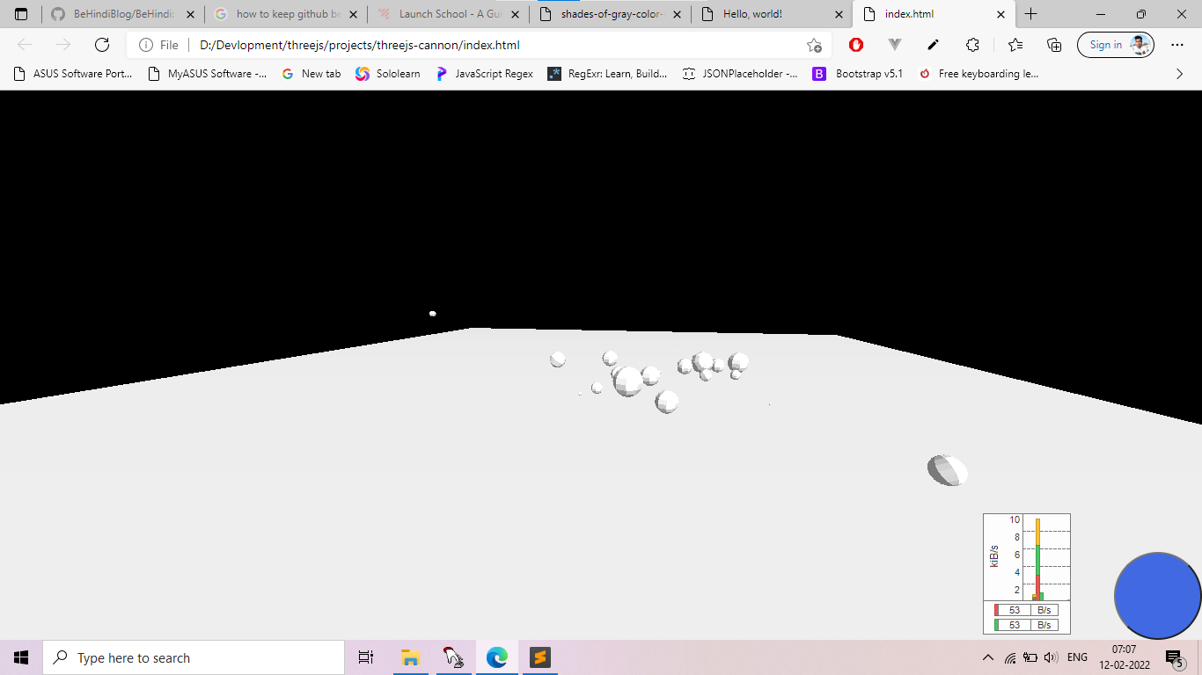Expand the favorites bar overflow chevron
Viewport: 1202px width, 675px height.
1180,74
